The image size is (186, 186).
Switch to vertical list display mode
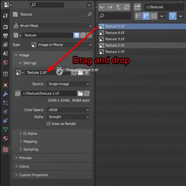pos(138,16)
